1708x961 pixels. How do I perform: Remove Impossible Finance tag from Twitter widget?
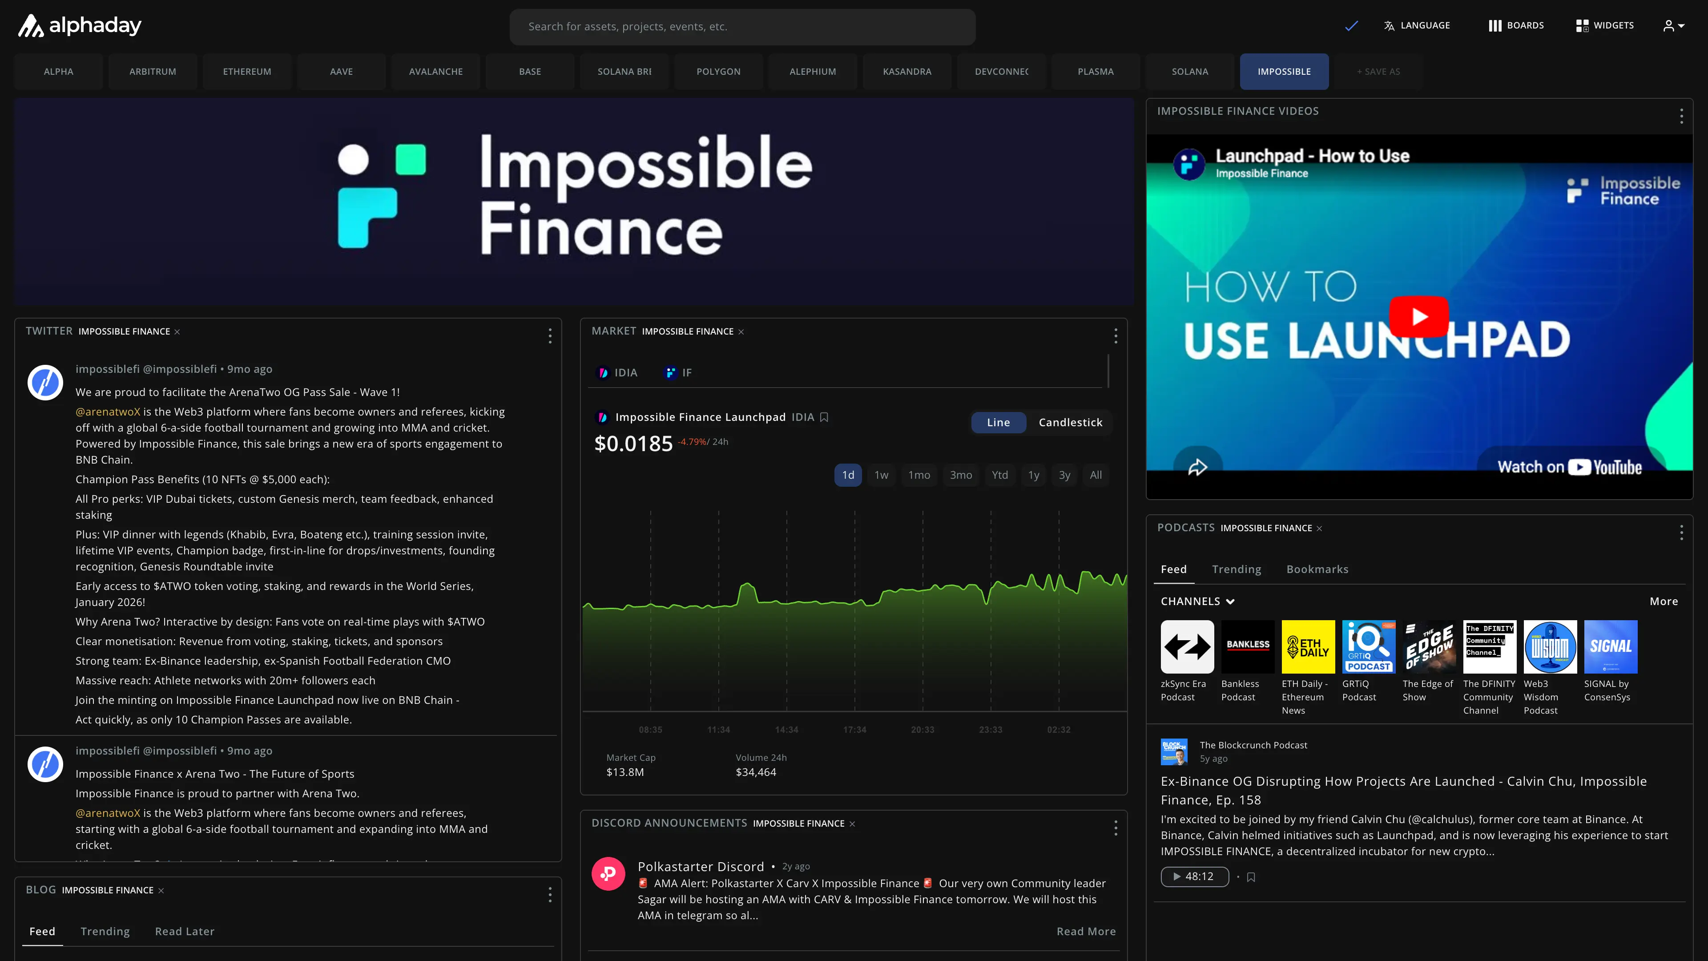pos(177,331)
